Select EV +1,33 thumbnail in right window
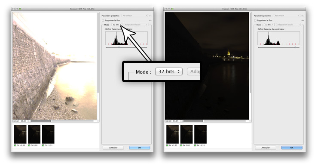The width and height of the screenshot is (318, 164). pyautogui.click(x=173, y=134)
